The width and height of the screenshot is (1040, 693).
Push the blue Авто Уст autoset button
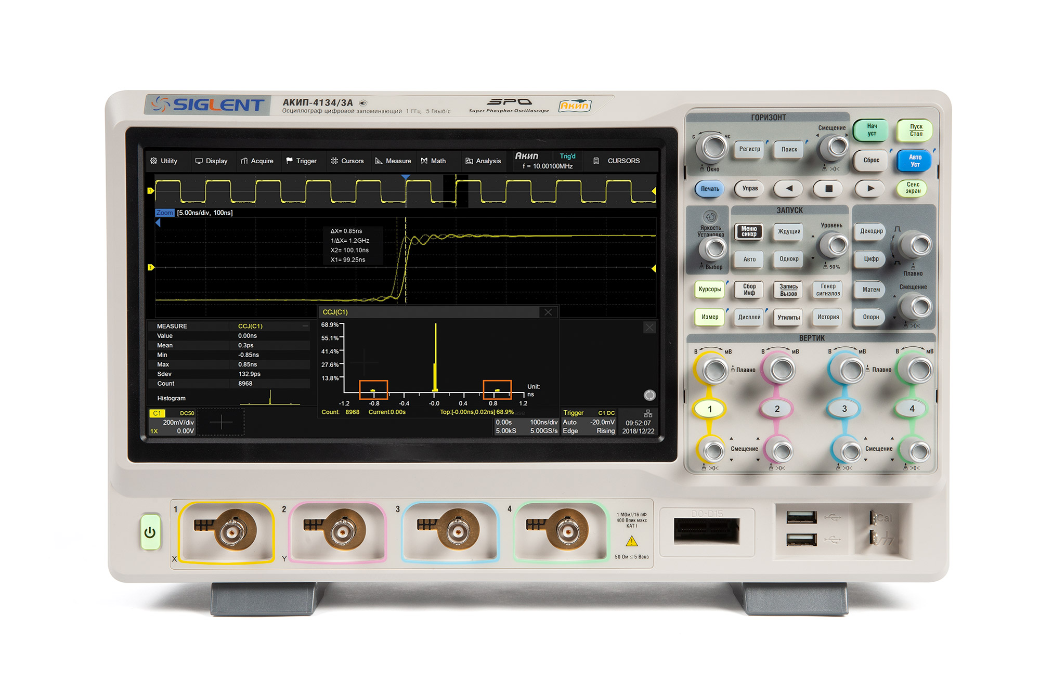pos(915,161)
